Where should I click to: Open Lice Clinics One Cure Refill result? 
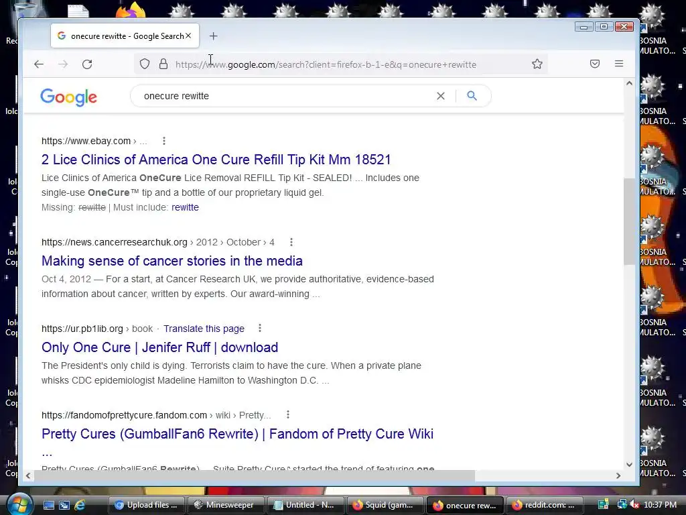(x=216, y=160)
